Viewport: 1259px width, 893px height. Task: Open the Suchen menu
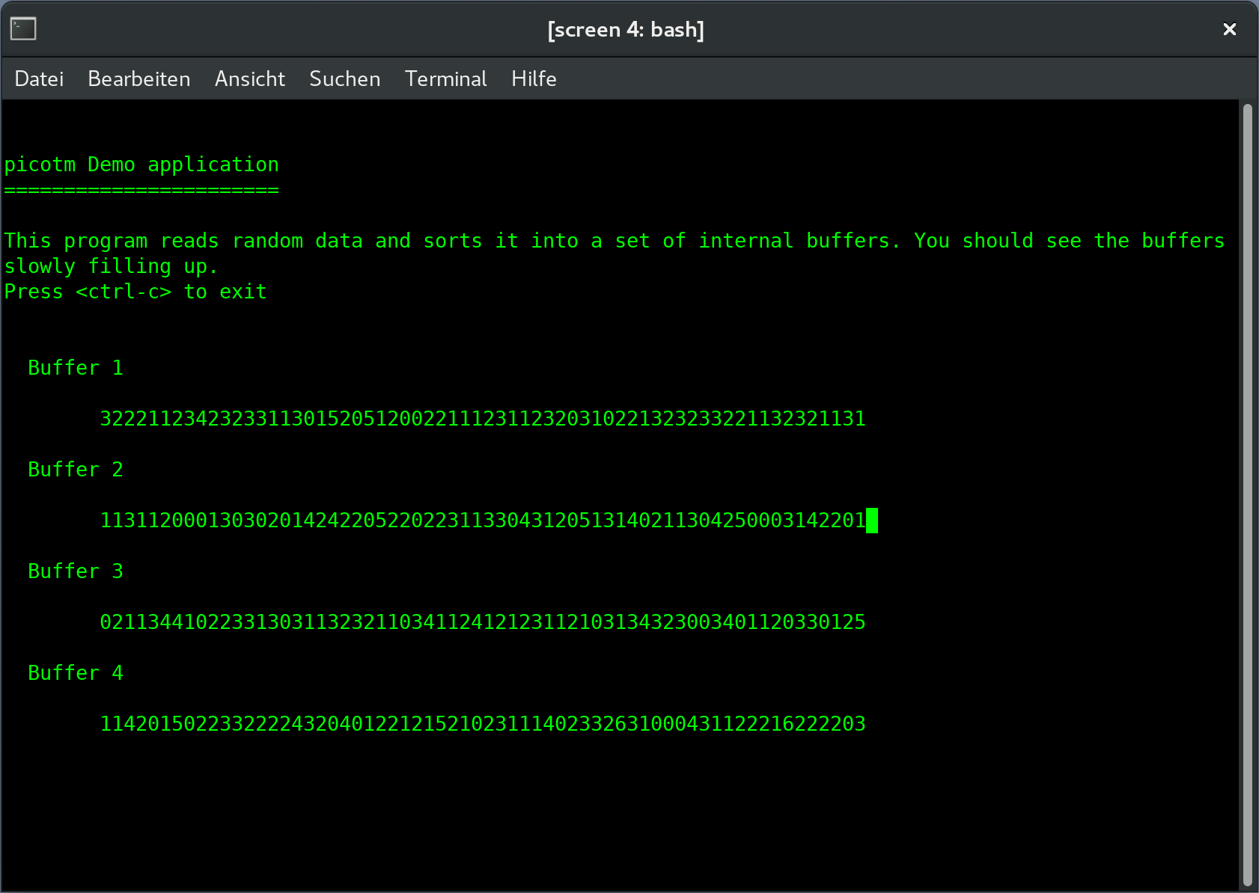pos(345,79)
